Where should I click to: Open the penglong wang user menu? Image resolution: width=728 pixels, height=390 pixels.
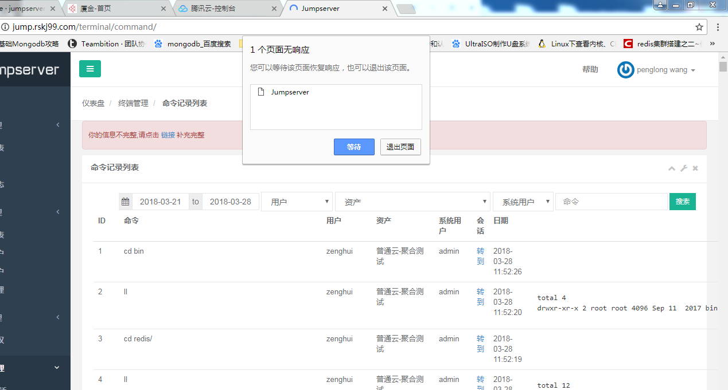click(x=665, y=70)
